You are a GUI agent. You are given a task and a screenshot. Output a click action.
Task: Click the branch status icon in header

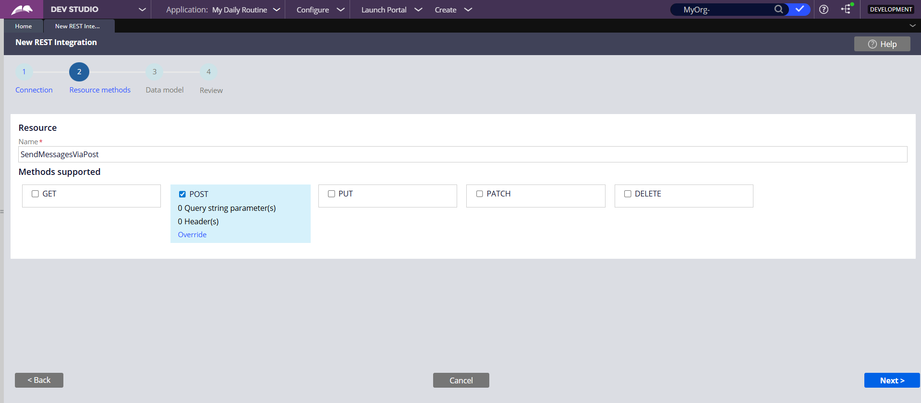tap(846, 9)
